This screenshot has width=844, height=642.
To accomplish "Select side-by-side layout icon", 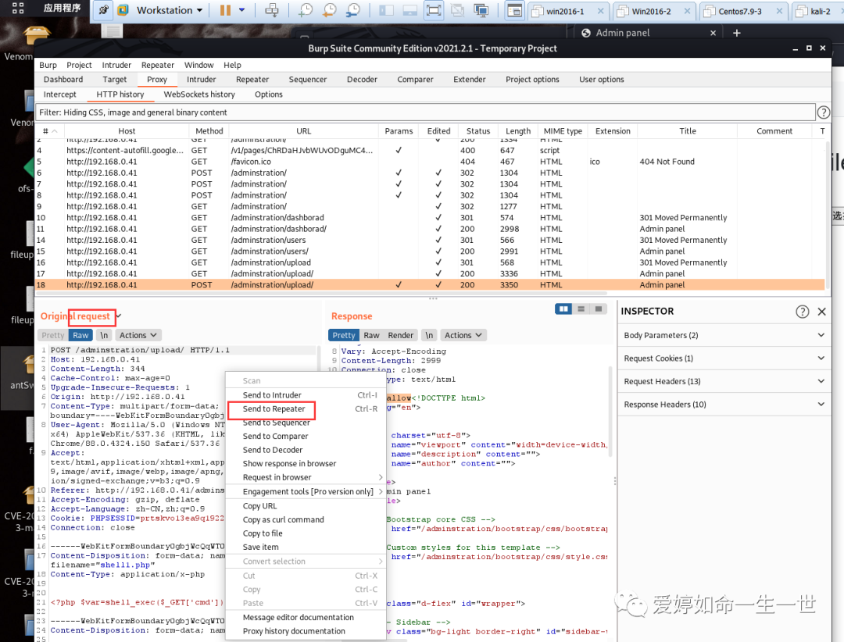I will click(563, 309).
